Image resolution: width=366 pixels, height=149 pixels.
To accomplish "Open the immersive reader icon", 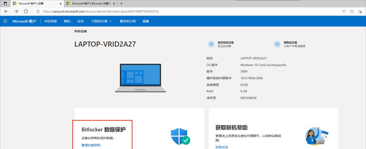I will 352,11.
